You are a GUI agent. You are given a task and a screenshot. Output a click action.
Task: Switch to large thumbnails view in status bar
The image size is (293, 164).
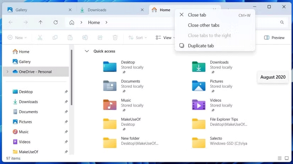point(287,158)
